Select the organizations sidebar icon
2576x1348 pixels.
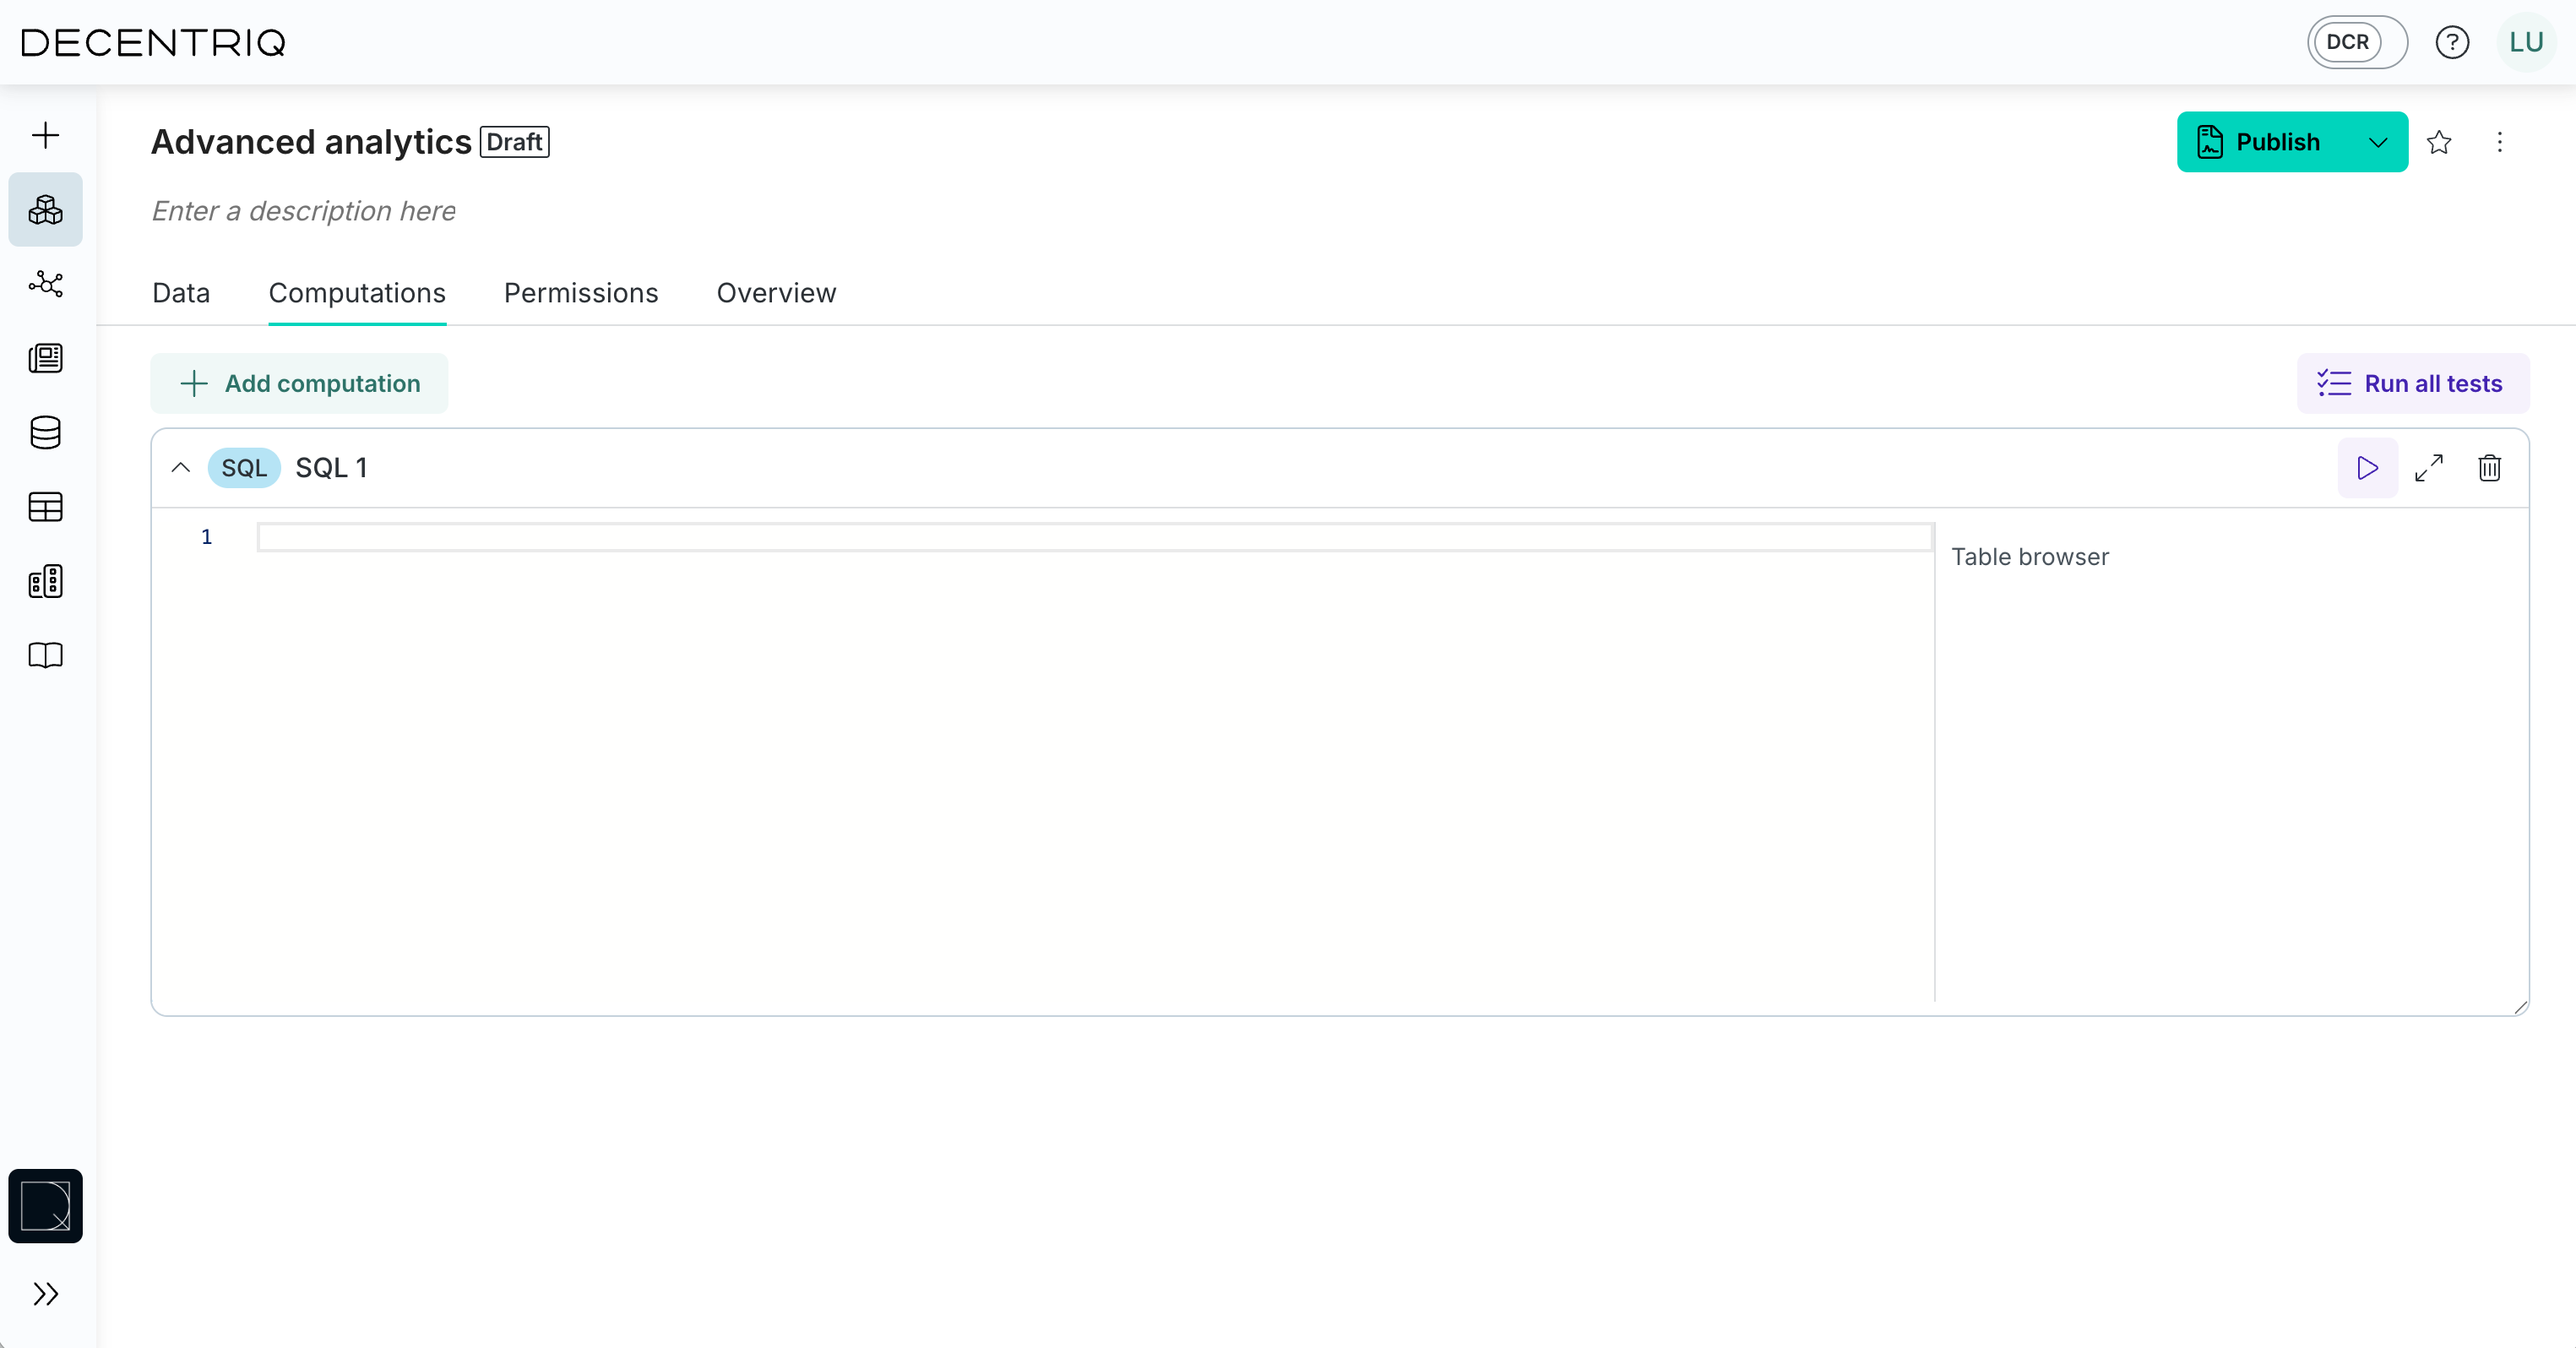(45, 581)
